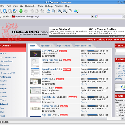Click the horizontal scrollbar left arrow
The image size is (125, 125).
[122, 118]
